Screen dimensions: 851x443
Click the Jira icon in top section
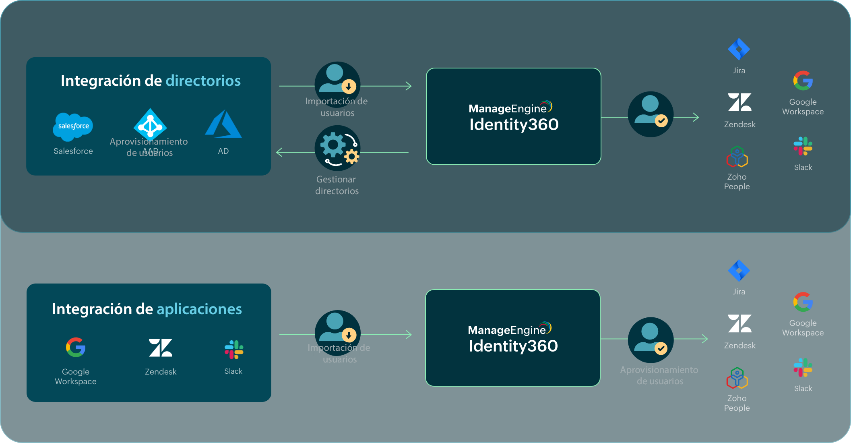[x=739, y=50]
